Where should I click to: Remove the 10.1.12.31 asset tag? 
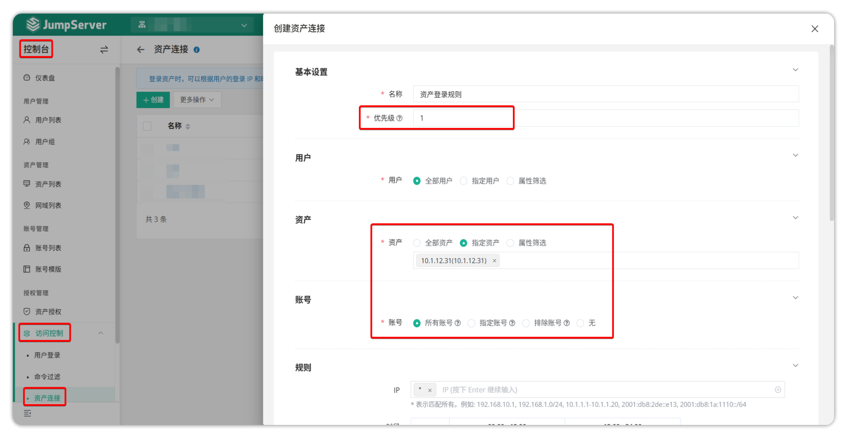tap(494, 261)
